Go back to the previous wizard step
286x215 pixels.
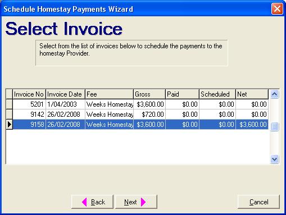(x=92, y=202)
